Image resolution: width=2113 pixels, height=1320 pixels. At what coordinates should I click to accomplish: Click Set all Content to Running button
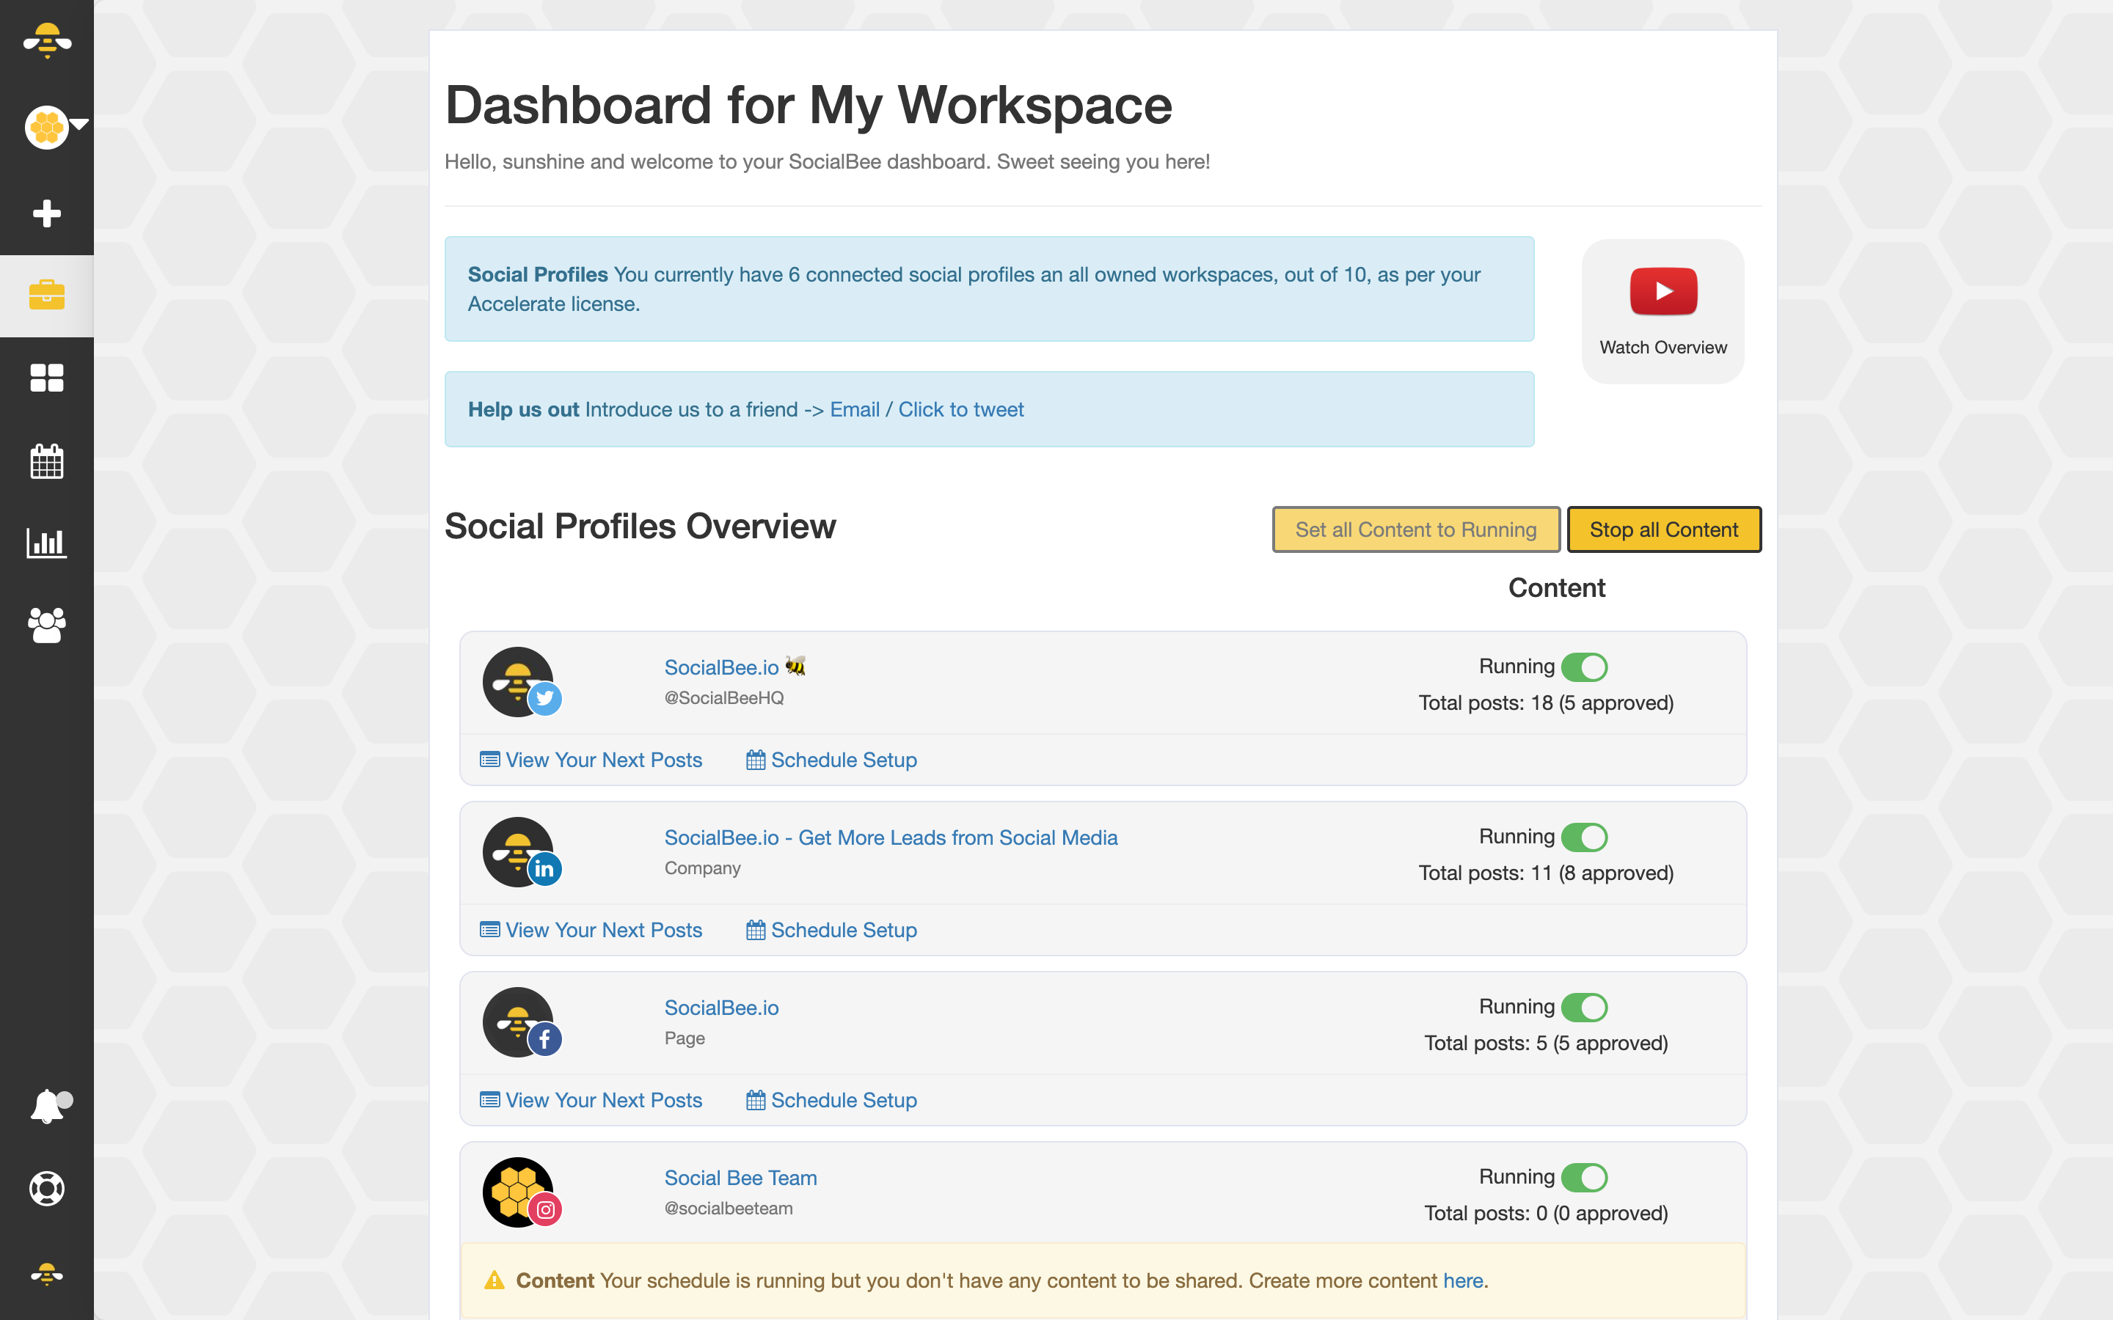pos(1415,529)
